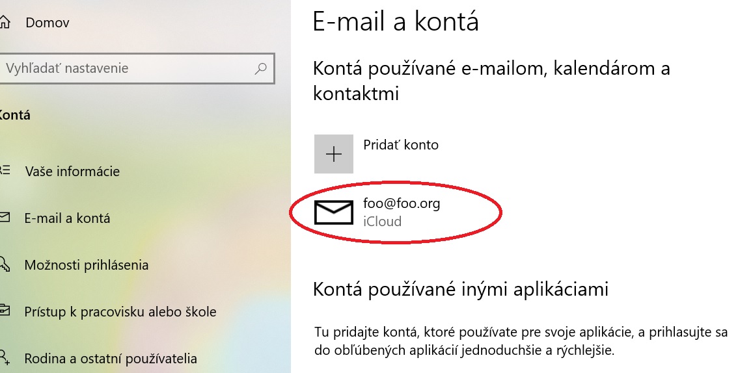Click the plus icon to add account
738x373 pixels.
pos(334,154)
